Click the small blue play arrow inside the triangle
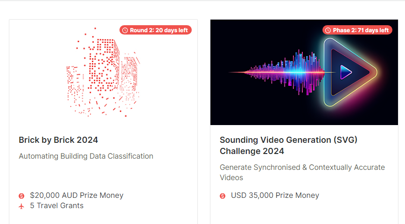The image size is (405, 224). 346,72
